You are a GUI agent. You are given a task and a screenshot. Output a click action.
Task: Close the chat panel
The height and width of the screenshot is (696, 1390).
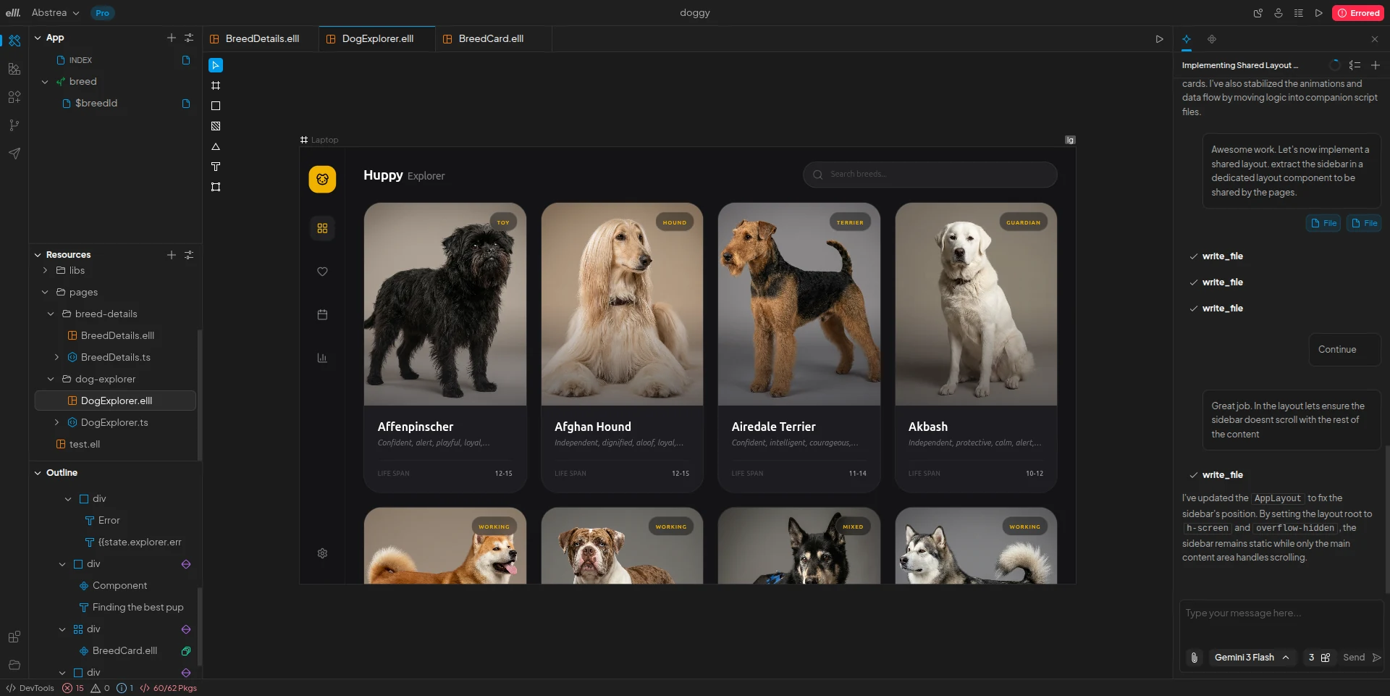click(1375, 39)
